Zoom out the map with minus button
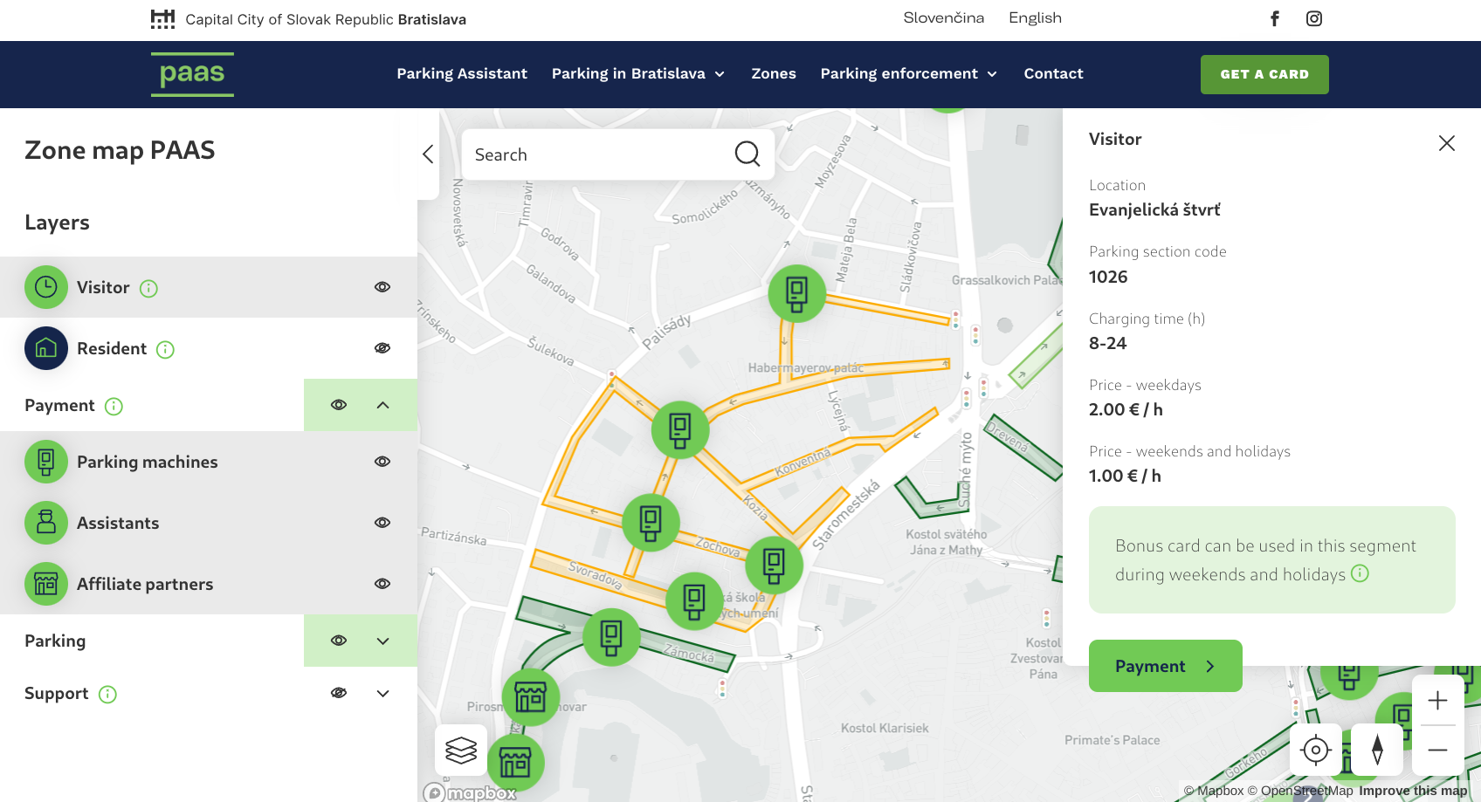This screenshot has height=802, width=1481. point(1437,751)
